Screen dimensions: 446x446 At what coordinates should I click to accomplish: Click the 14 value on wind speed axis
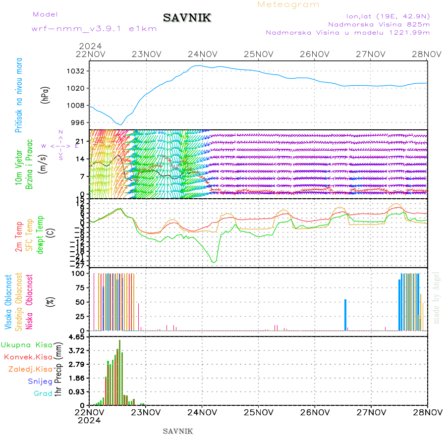[80, 159]
